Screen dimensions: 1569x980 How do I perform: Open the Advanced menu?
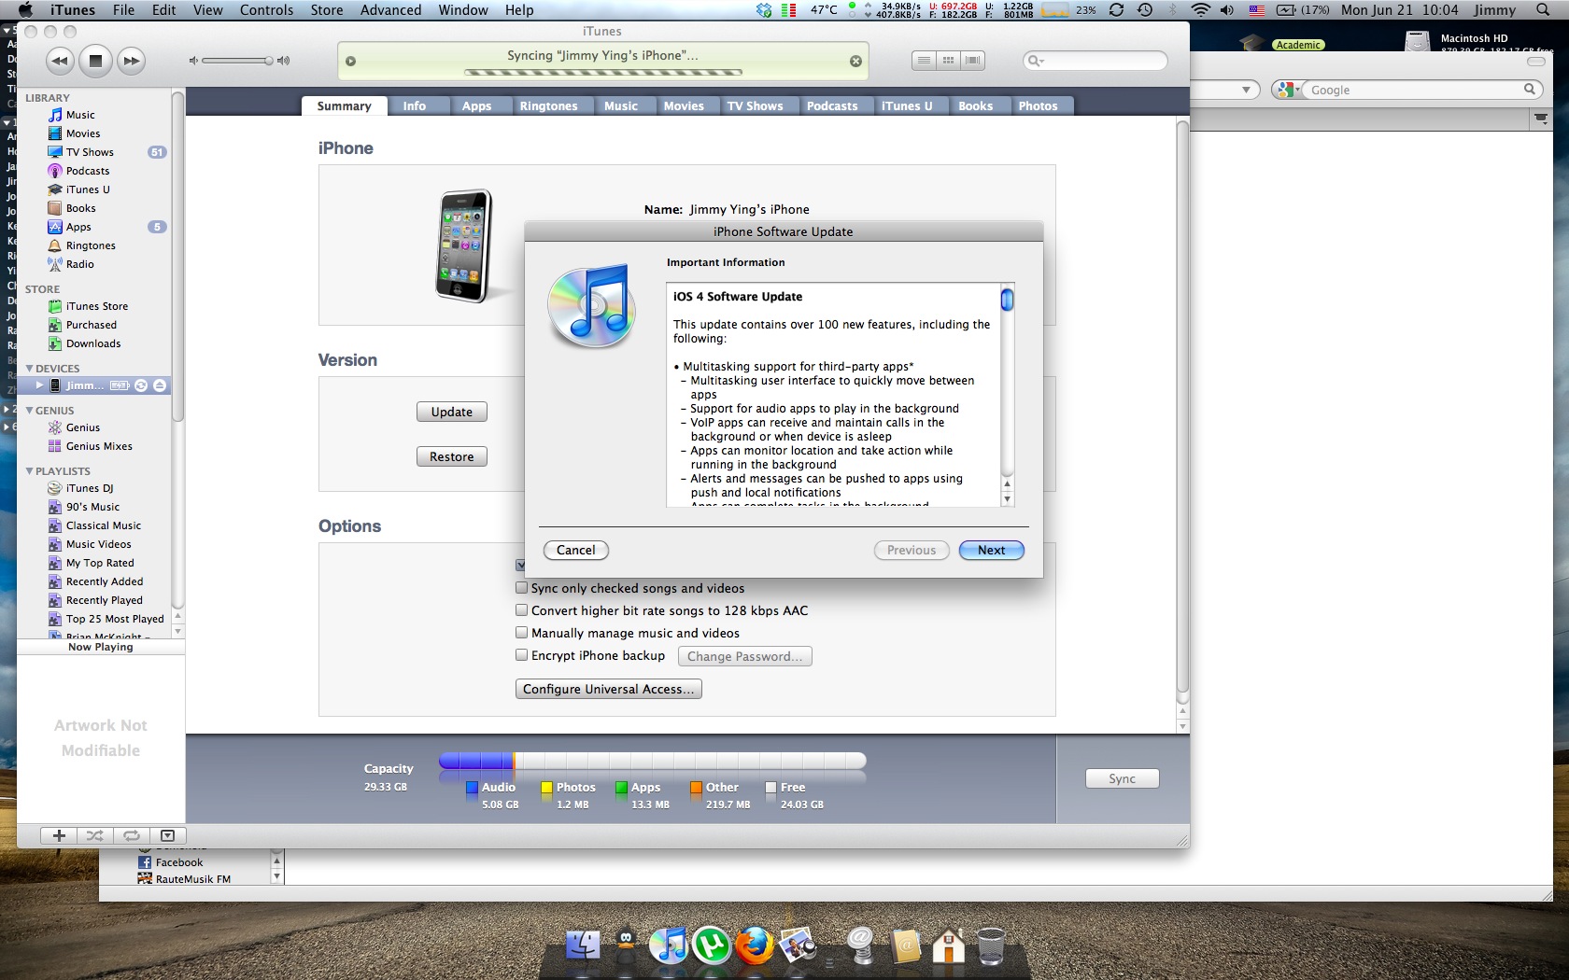pos(390,10)
